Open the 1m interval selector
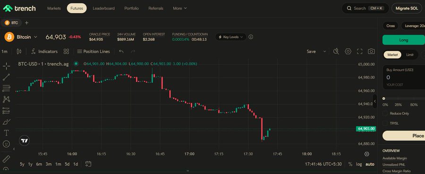Viewport: 425px width, 174px height. (x=4, y=52)
